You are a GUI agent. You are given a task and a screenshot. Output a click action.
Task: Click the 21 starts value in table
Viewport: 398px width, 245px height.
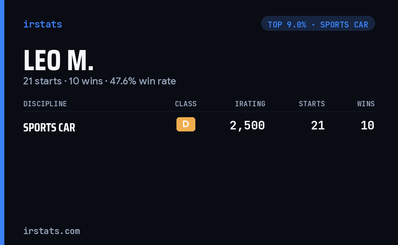(318, 125)
